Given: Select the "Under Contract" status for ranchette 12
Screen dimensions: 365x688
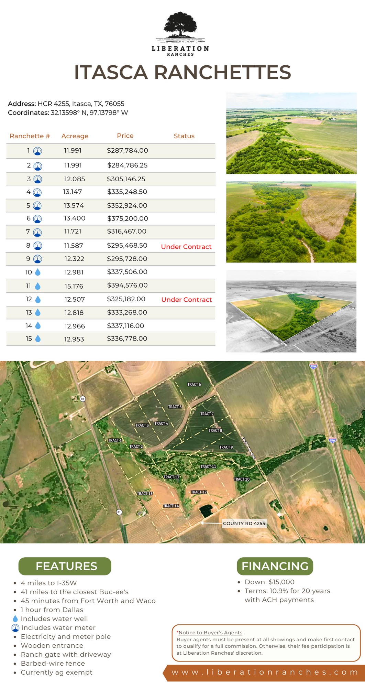Looking at the screenshot, I should tap(187, 300).
